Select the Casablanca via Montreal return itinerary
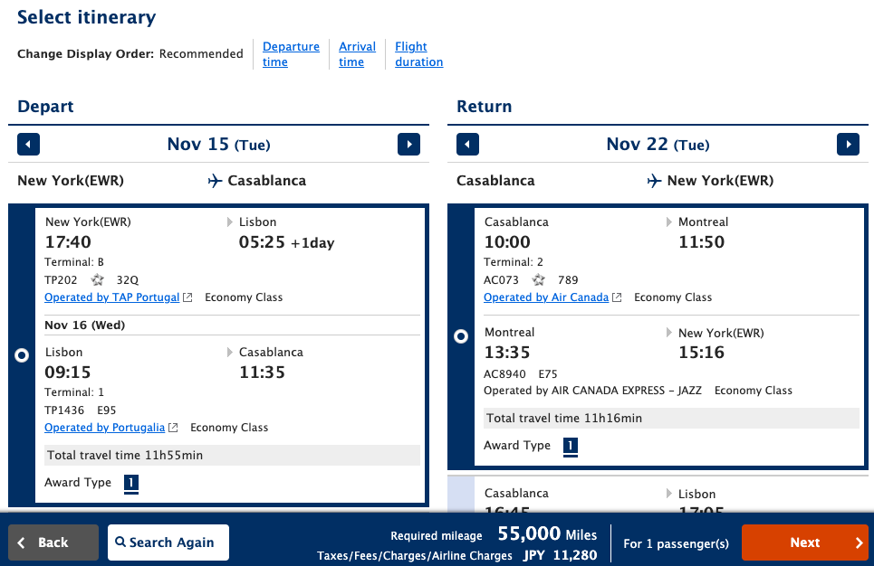 (x=461, y=336)
